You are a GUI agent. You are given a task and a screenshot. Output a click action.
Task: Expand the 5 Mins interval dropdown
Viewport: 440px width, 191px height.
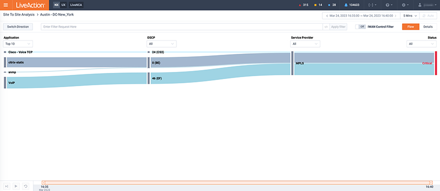pyautogui.click(x=409, y=16)
